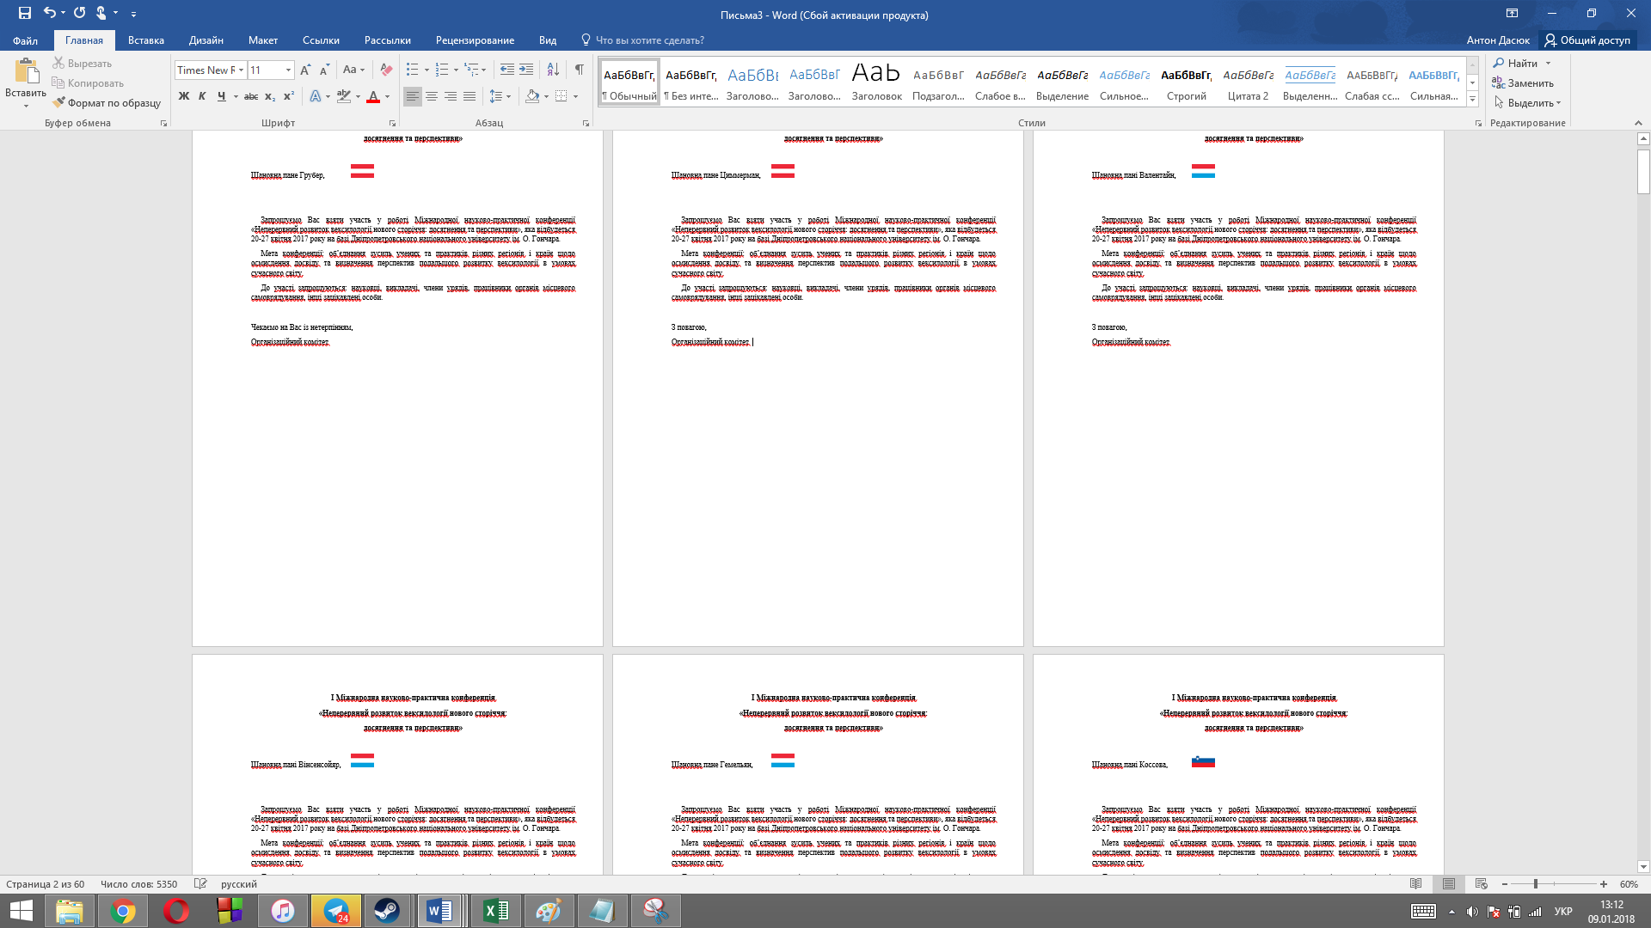Expand the styles gallery
Screen dimensions: 1651x928
click(1472, 100)
